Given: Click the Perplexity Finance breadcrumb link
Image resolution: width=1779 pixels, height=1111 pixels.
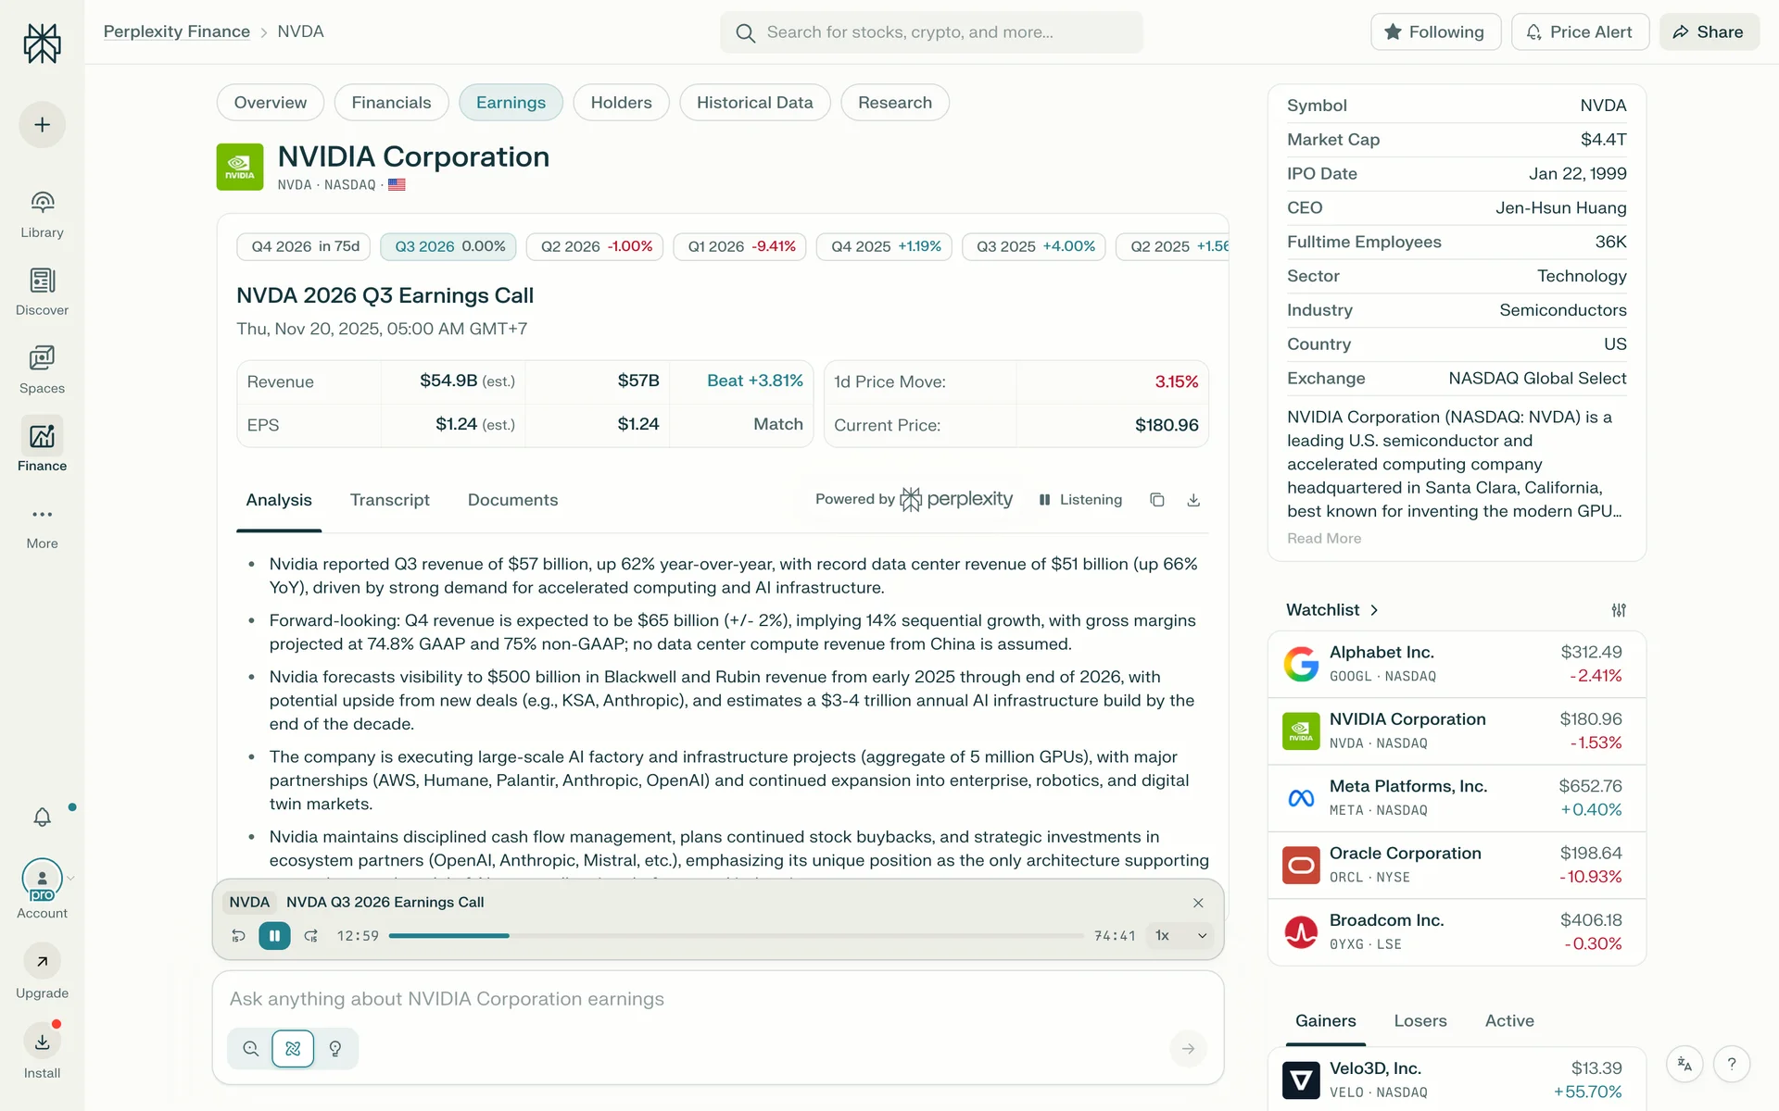Looking at the screenshot, I should pyautogui.click(x=176, y=31).
